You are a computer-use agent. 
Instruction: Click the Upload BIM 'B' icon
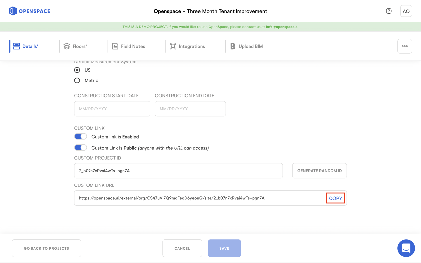pyautogui.click(x=233, y=46)
